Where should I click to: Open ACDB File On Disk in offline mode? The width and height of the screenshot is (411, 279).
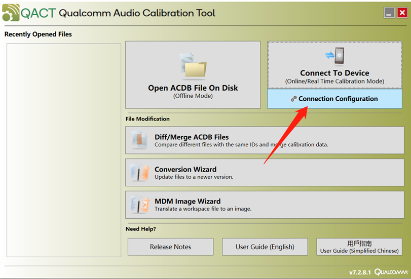tap(193, 74)
